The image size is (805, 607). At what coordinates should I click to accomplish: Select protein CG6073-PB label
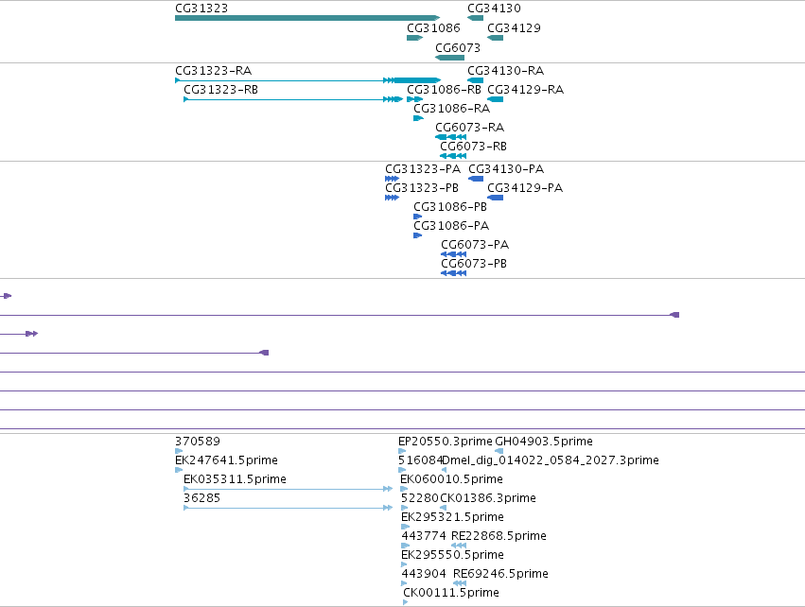(x=474, y=264)
